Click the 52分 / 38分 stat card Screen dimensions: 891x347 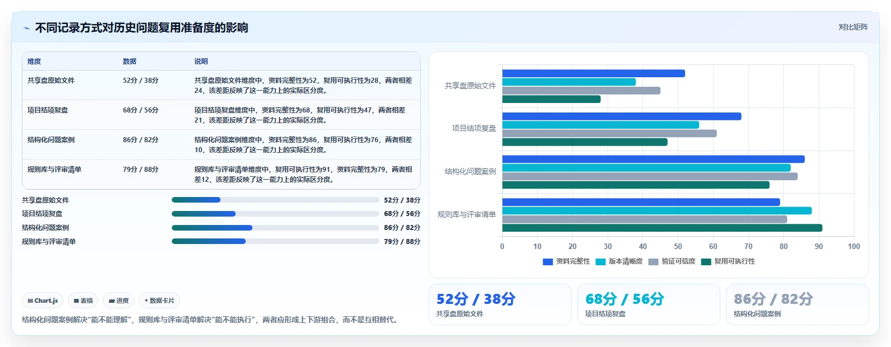[500, 304]
